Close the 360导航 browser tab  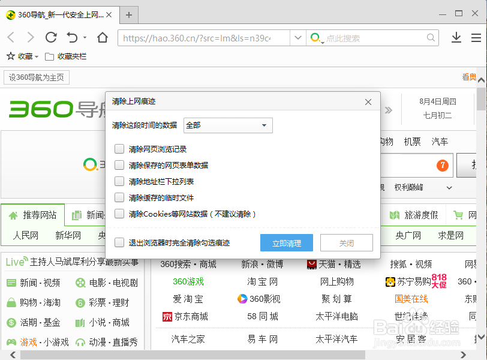pyautogui.click(x=109, y=14)
